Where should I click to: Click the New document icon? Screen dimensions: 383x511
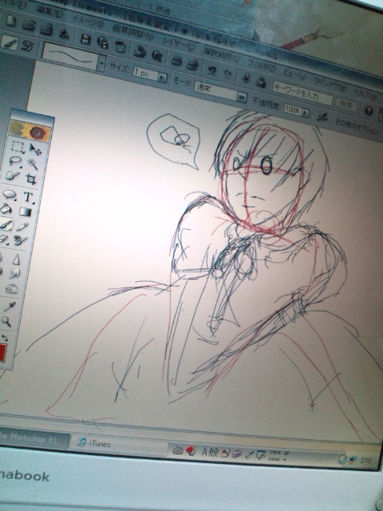point(10,21)
